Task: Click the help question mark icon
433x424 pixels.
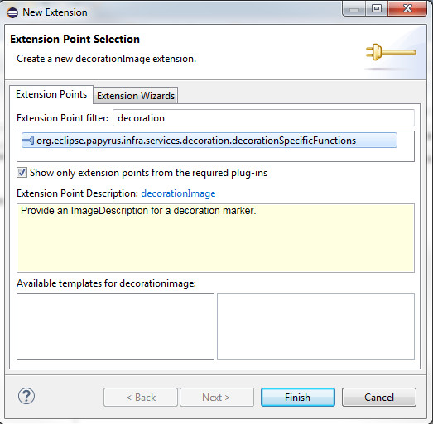Action: click(x=26, y=396)
